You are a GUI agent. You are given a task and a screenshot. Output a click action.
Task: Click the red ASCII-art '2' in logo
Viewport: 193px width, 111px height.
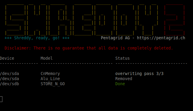pyautogui.click(x=175, y=20)
